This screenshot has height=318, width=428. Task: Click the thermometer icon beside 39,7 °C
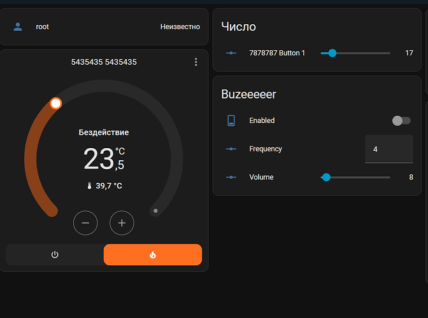(89, 186)
